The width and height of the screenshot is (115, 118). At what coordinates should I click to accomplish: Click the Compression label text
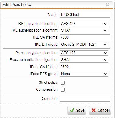47,89
